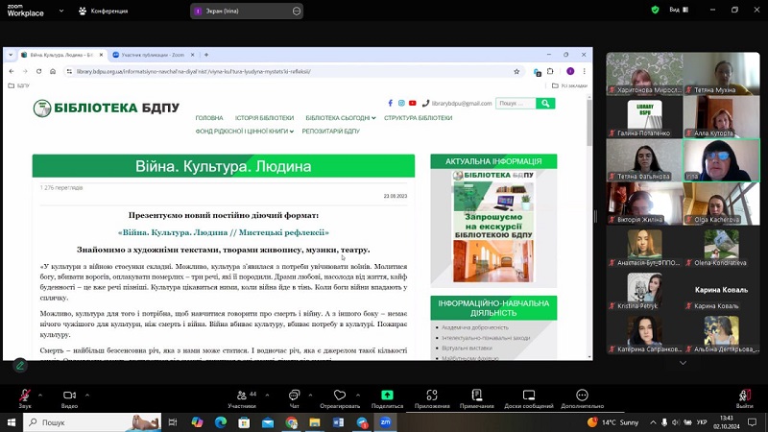Bookmark the page with the star icon
Screen dimensions: 768x432
[516, 71]
